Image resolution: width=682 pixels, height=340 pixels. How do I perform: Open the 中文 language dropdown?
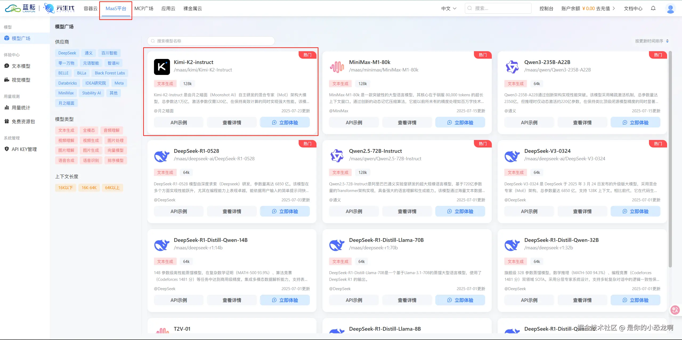click(x=449, y=9)
